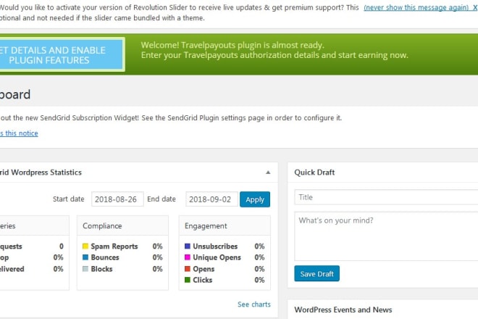Click 'never show this message again' link
478x319 pixels.
tap(416, 8)
